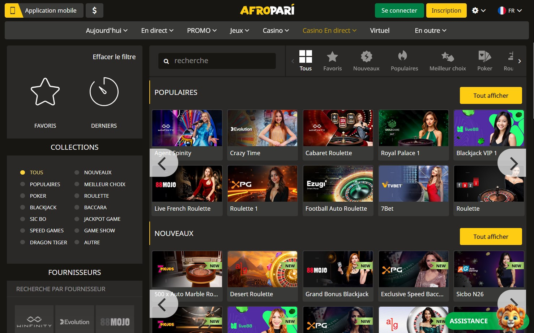Click the AfroPari logo

[267, 10]
